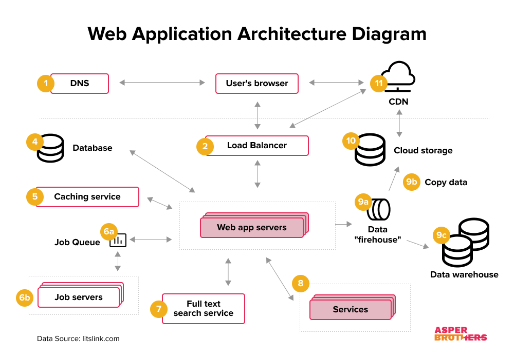Select the Job Queue chart icon
The width and height of the screenshot is (514, 359).
[x=118, y=241]
